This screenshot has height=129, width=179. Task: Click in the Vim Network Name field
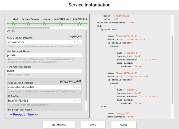[44, 55]
